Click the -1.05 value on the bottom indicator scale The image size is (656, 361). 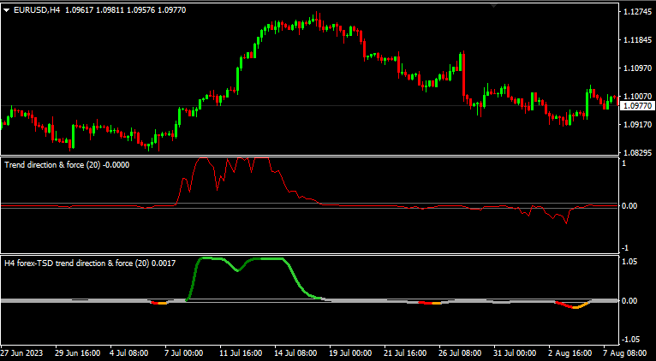pyautogui.click(x=629, y=339)
